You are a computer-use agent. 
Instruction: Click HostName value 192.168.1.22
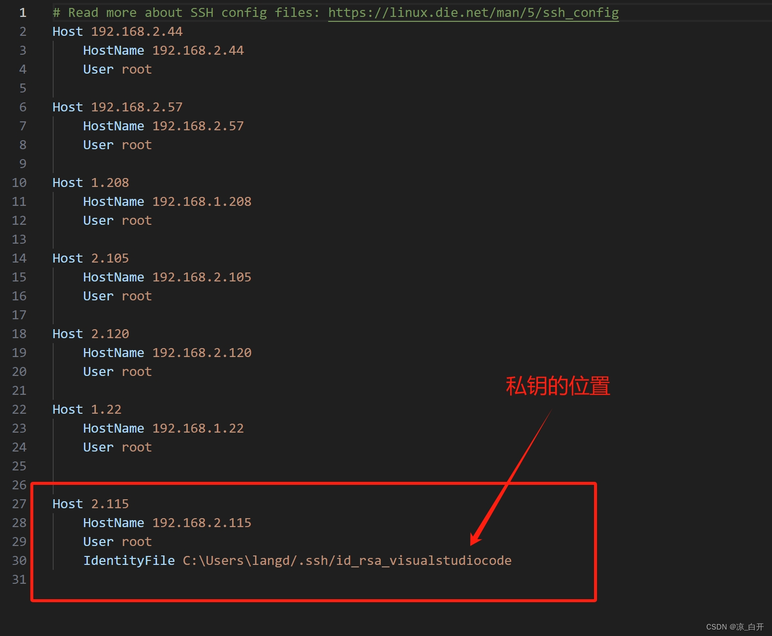198,428
